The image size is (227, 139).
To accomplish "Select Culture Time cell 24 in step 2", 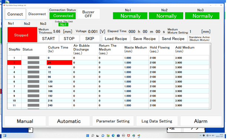I will [59, 62].
